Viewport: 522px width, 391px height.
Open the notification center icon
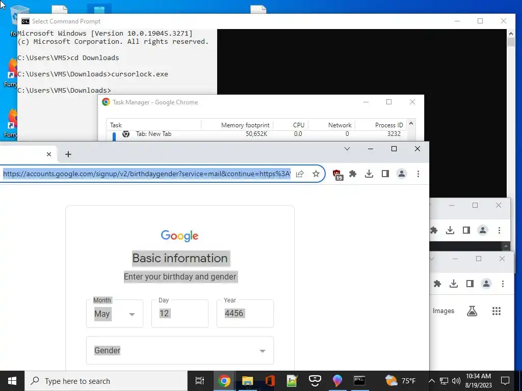coord(505,381)
